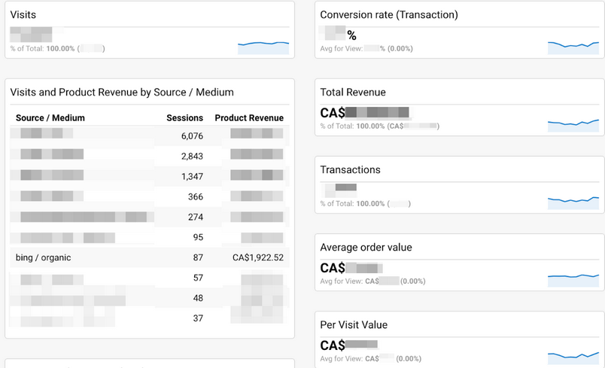Open the Conversion rate (Transaction) widget title
Screen dimensions: 605x368
[388, 14]
